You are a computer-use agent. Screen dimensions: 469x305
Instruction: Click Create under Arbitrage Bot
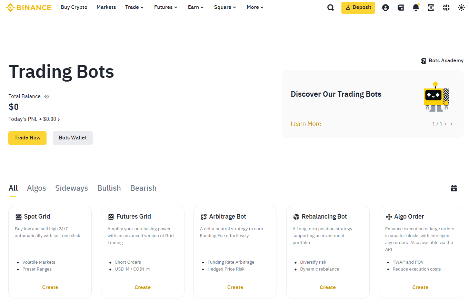(x=235, y=287)
